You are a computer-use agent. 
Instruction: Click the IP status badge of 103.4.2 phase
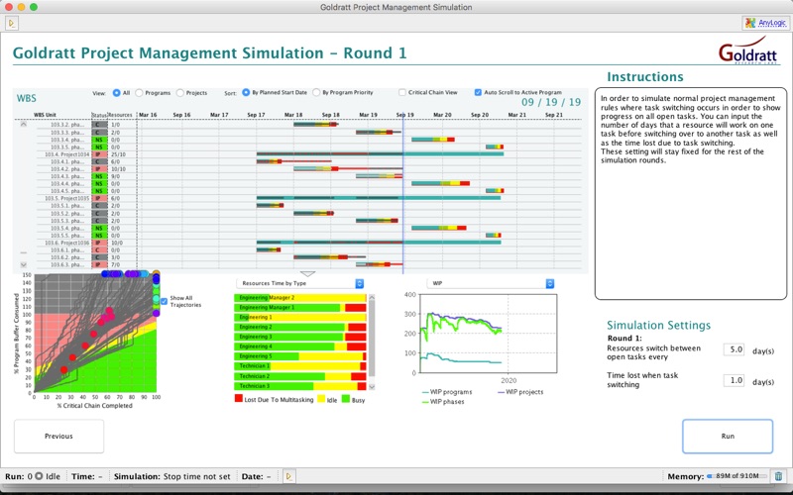coord(99,169)
